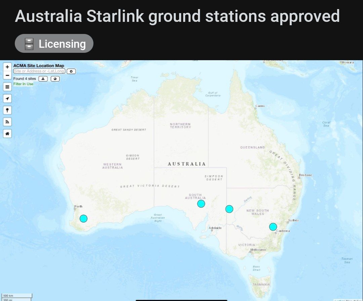
Task: Click the Gulf of Carpentaria label
Action: [213, 94]
